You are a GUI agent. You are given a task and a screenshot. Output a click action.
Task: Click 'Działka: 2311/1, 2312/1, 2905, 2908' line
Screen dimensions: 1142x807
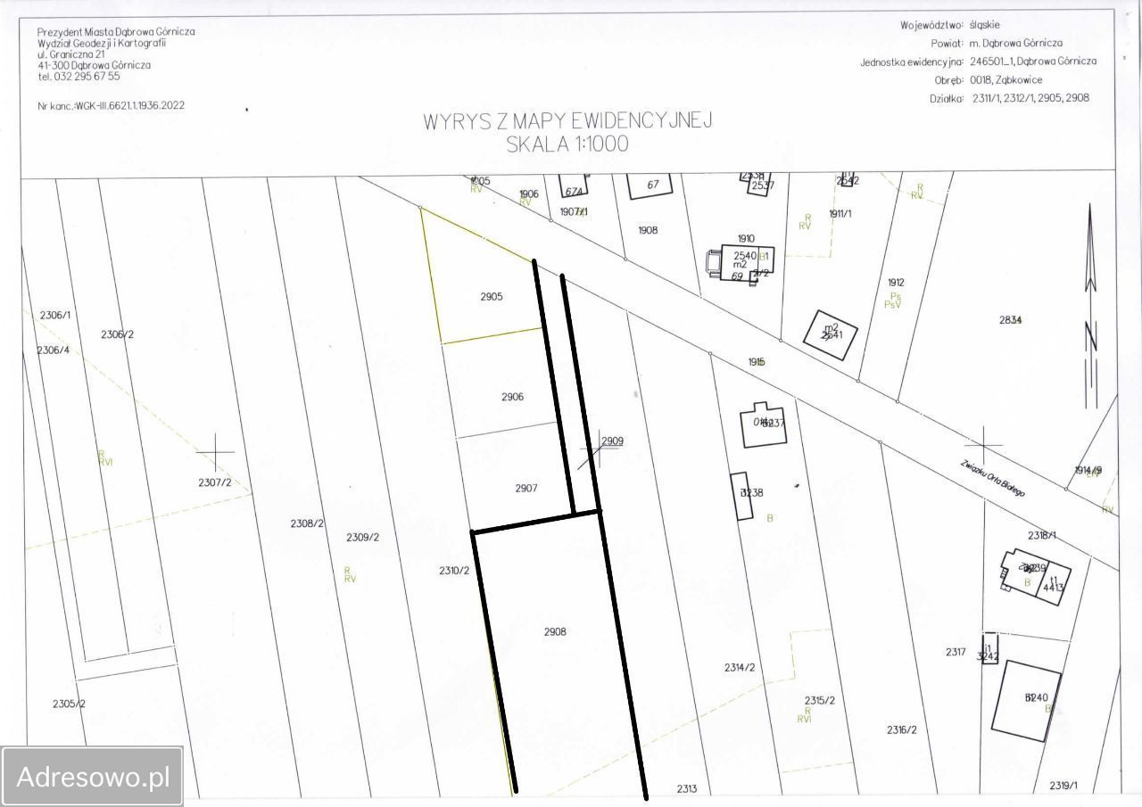(x=1008, y=99)
